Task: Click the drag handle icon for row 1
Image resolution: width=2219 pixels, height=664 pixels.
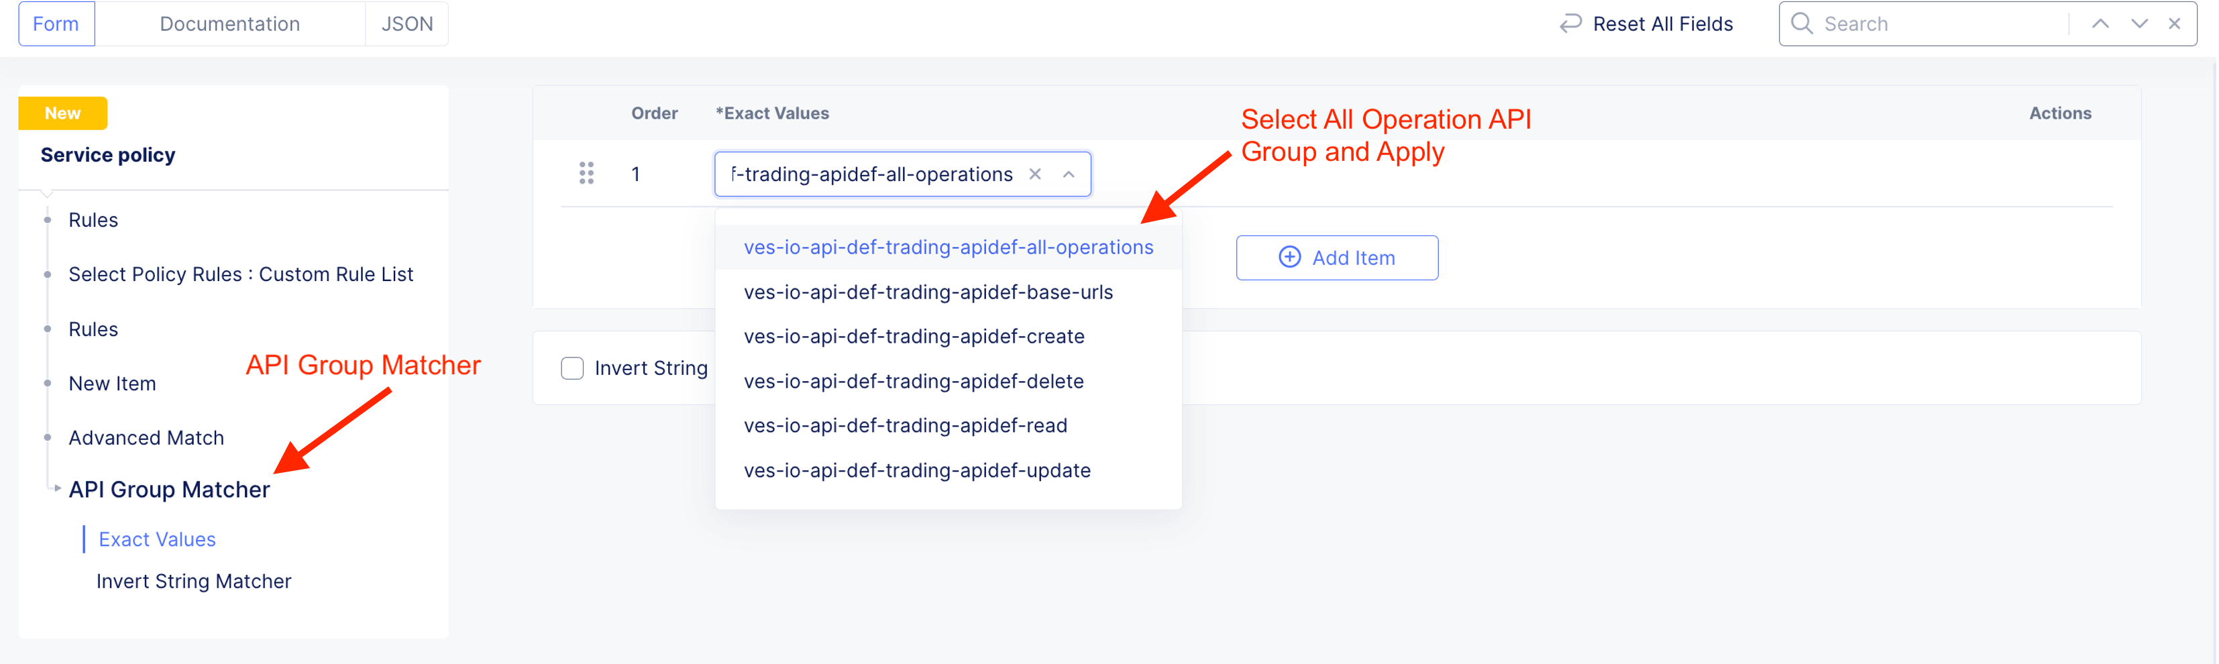Action: pos(587,174)
